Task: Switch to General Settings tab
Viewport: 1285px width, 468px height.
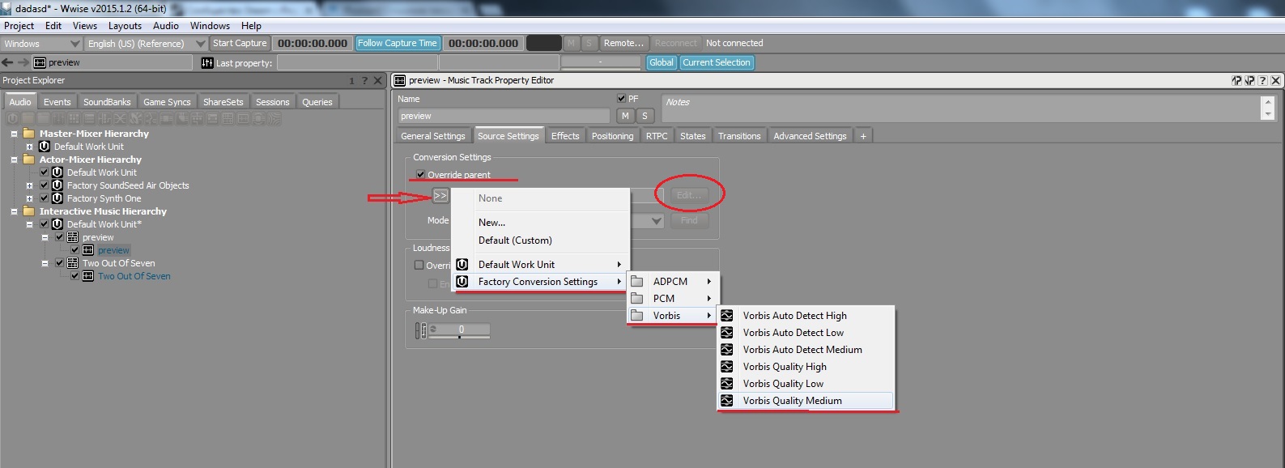Action: (x=433, y=136)
